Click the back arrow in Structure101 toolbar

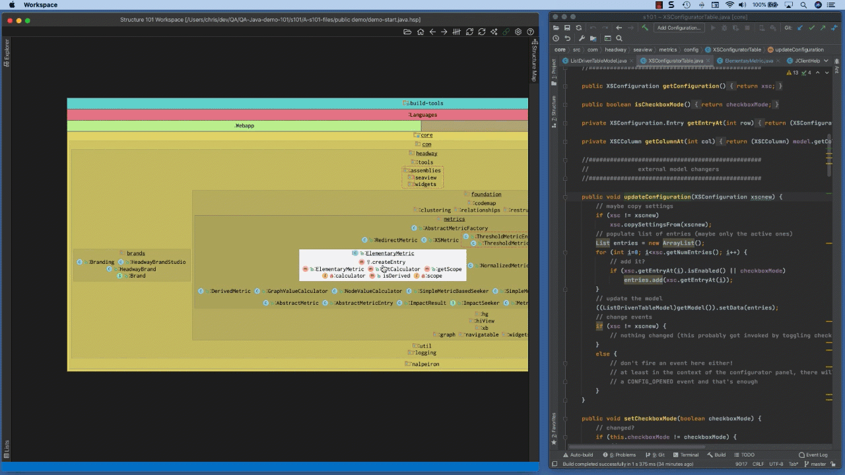click(432, 32)
